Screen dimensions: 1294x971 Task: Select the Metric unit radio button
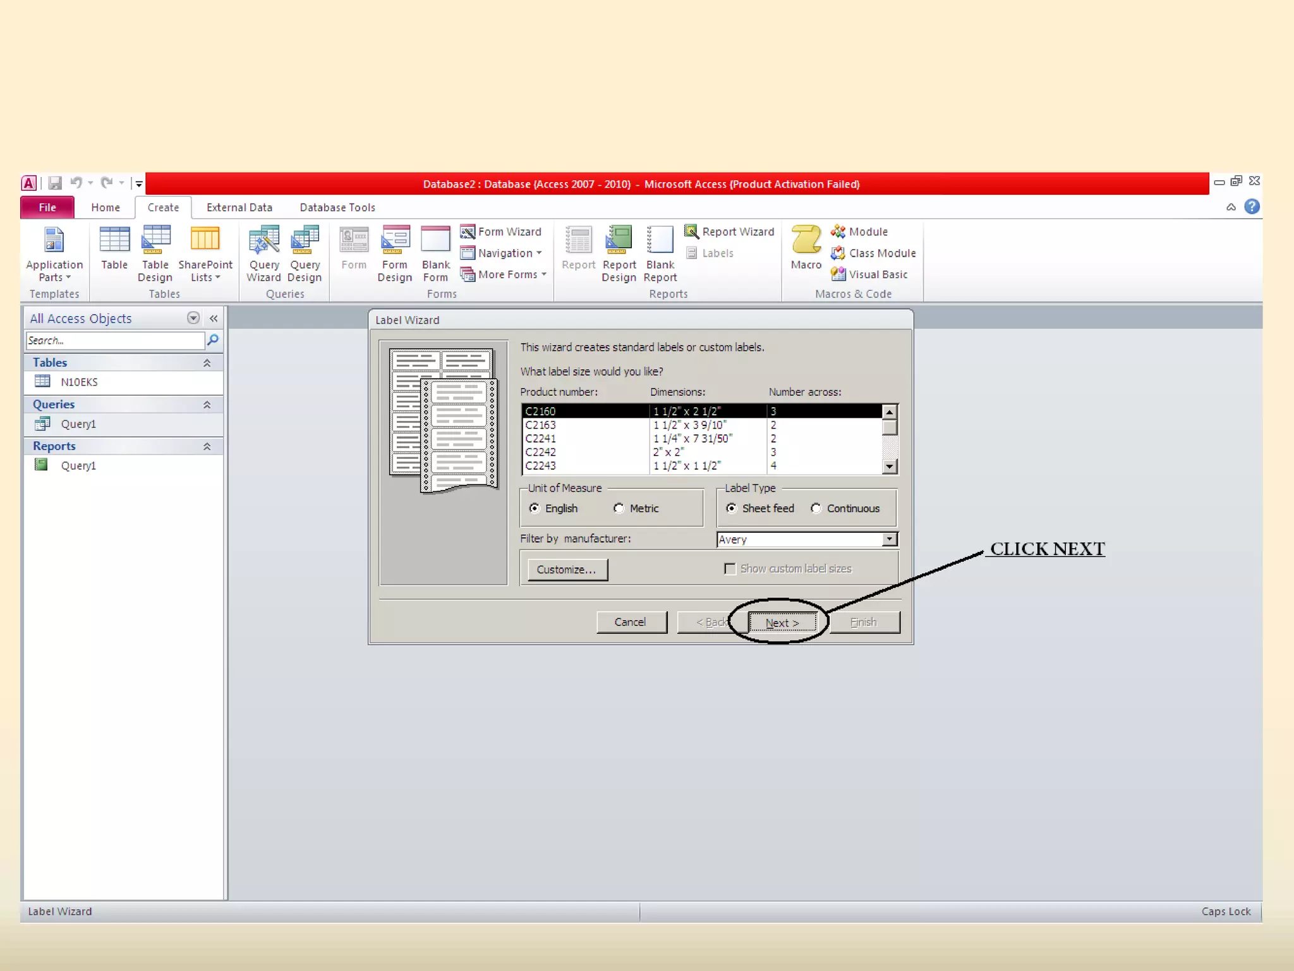pos(619,508)
